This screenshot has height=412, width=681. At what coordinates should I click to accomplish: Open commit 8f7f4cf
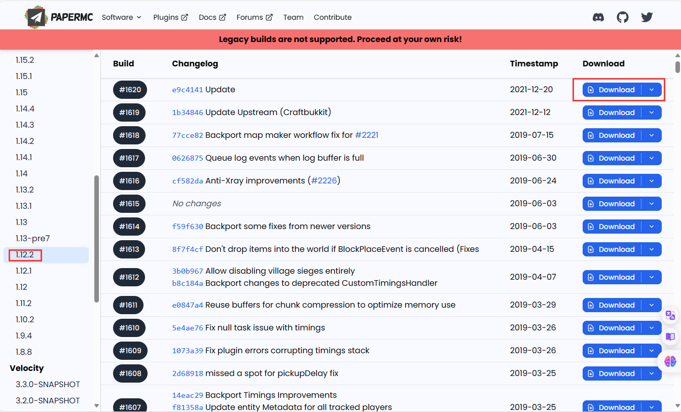[x=188, y=249]
